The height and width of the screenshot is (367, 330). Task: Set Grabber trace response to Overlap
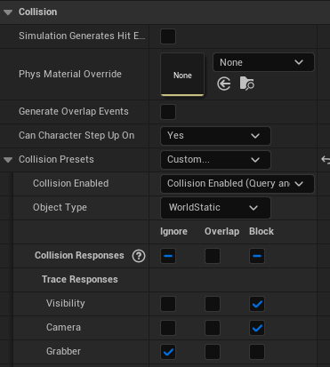[213, 352]
